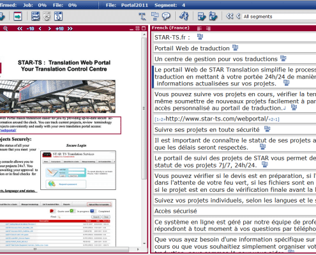Toggle split view of preview pane
The image size is (316, 255).
[x=138, y=28]
